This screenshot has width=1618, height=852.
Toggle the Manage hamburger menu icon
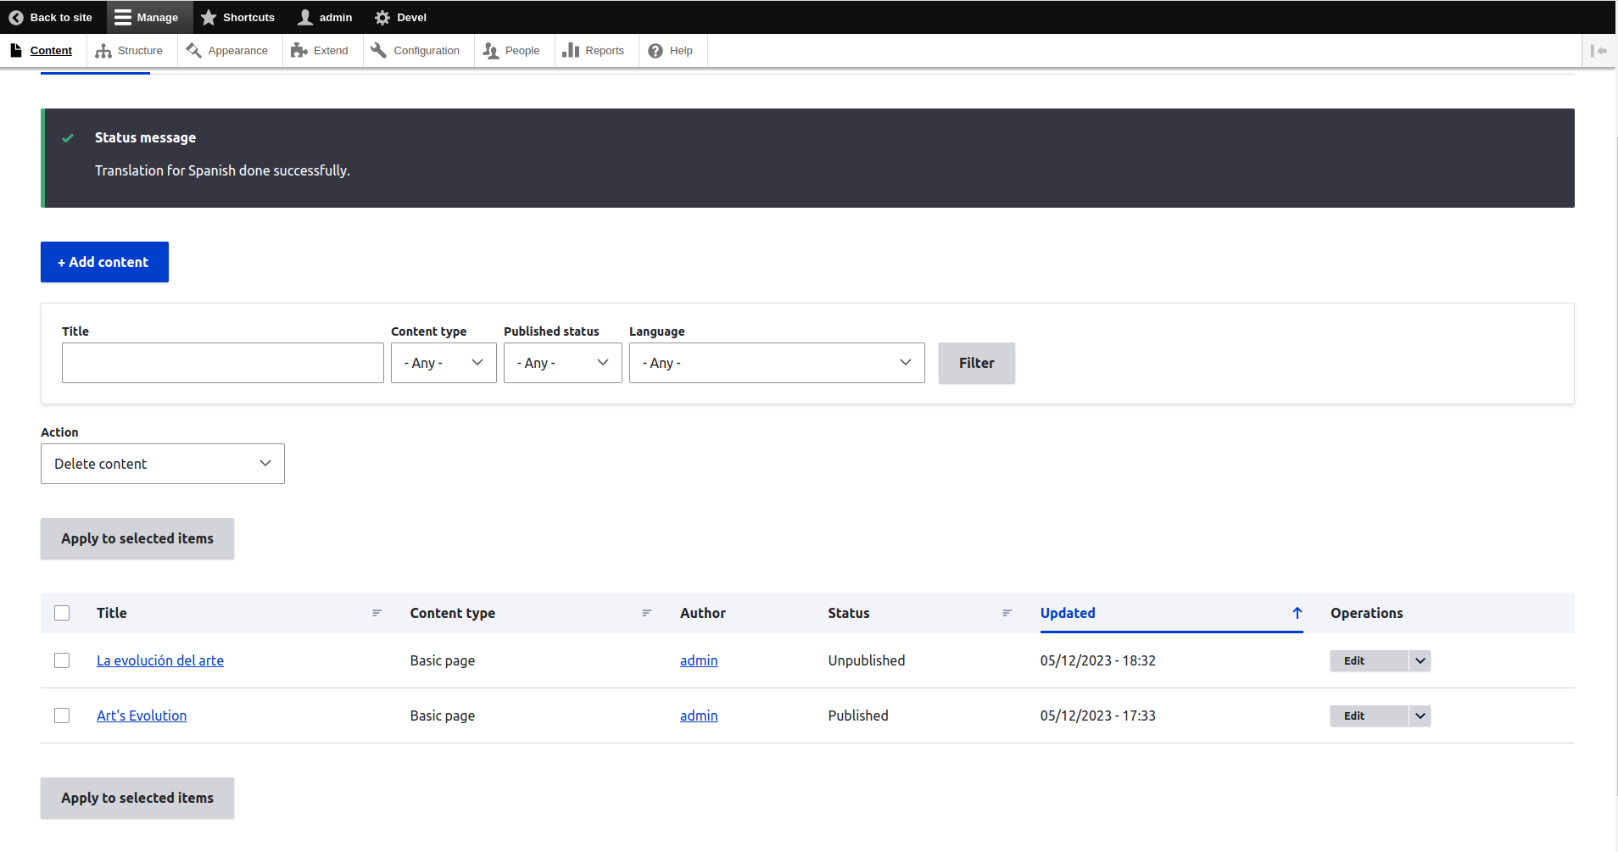click(x=123, y=18)
